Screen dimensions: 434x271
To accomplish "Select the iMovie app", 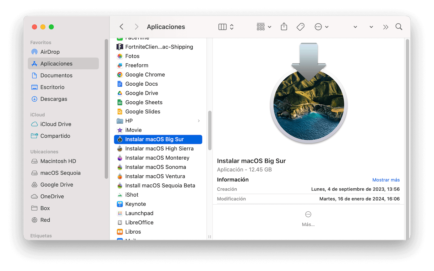I will [158, 130].
